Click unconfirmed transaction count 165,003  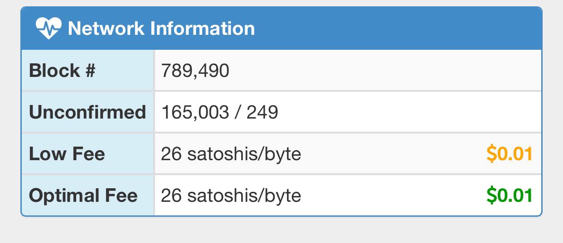(195, 112)
